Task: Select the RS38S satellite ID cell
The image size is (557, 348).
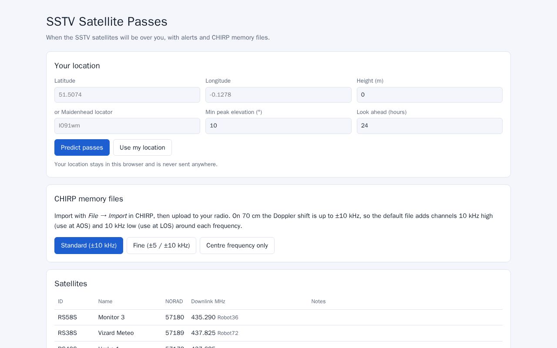Action: 67,333
